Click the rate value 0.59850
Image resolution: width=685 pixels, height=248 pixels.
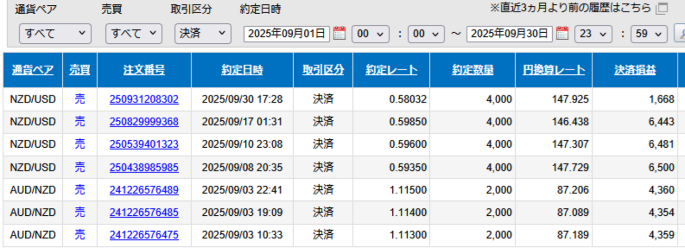coord(408,122)
